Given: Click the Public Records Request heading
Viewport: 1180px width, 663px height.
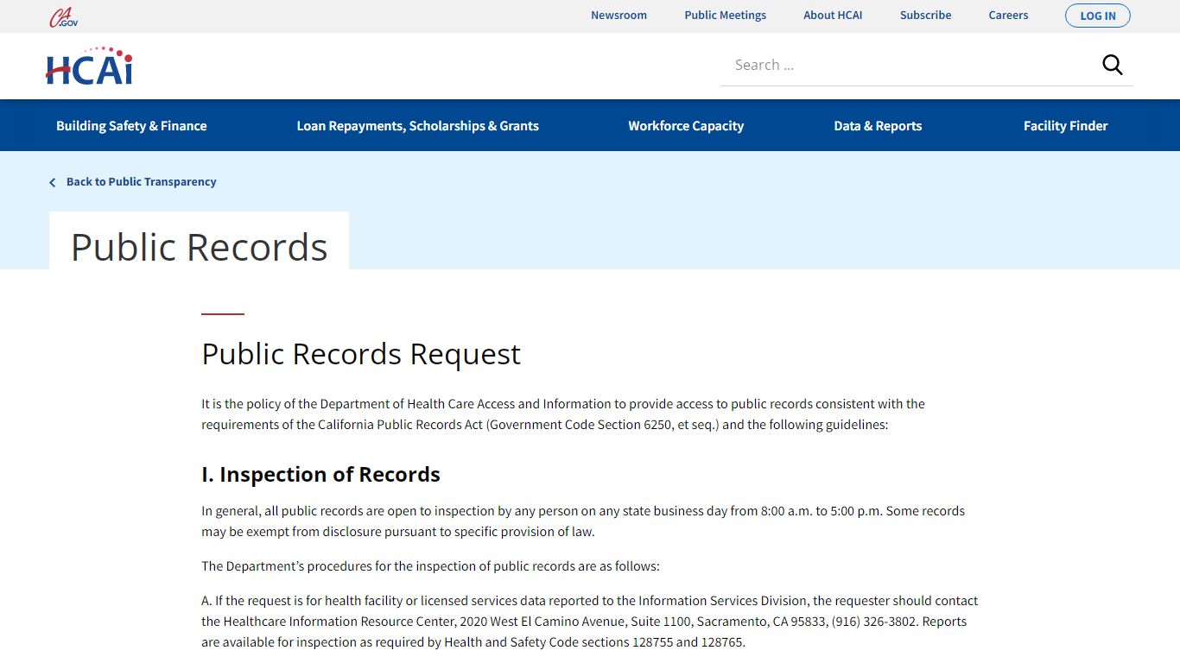Looking at the screenshot, I should click(x=361, y=354).
